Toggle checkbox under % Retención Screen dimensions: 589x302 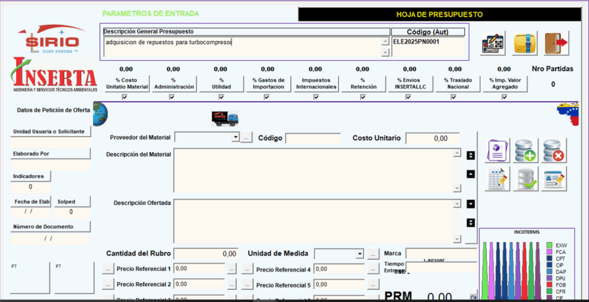(x=363, y=97)
